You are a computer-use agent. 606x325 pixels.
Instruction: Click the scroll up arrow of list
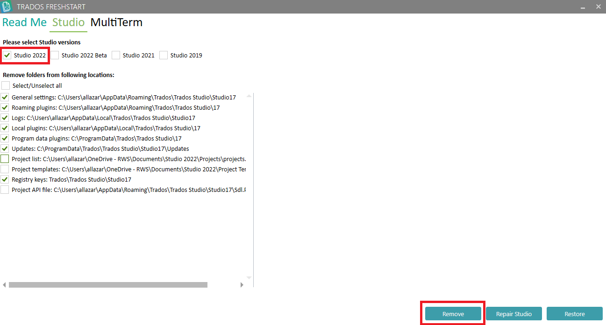[x=249, y=96]
